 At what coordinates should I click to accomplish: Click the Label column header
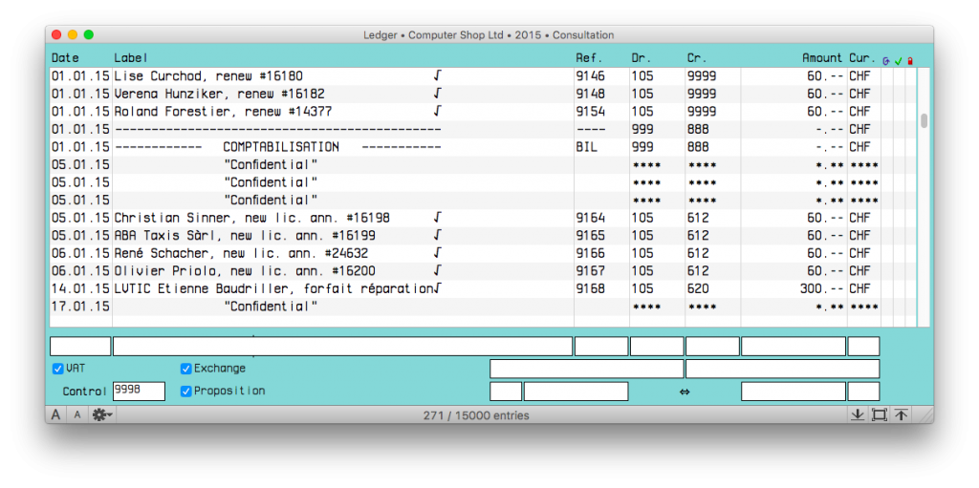pos(131,58)
